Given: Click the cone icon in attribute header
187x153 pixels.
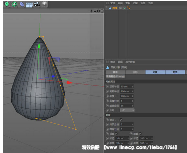Looking at the screenshot, I should click(x=108, y=68).
